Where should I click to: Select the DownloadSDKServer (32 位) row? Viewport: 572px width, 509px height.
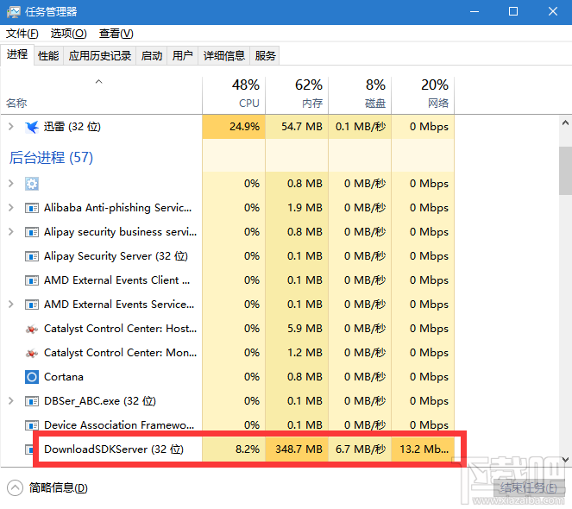pyautogui.click(x=228, y=449)
